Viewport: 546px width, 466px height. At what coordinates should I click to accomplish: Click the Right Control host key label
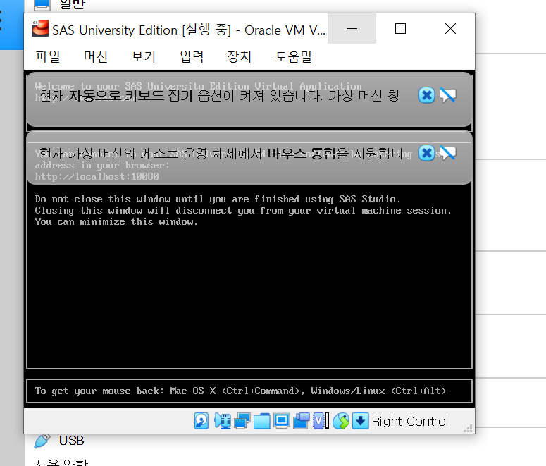click(x=410, y=422)
